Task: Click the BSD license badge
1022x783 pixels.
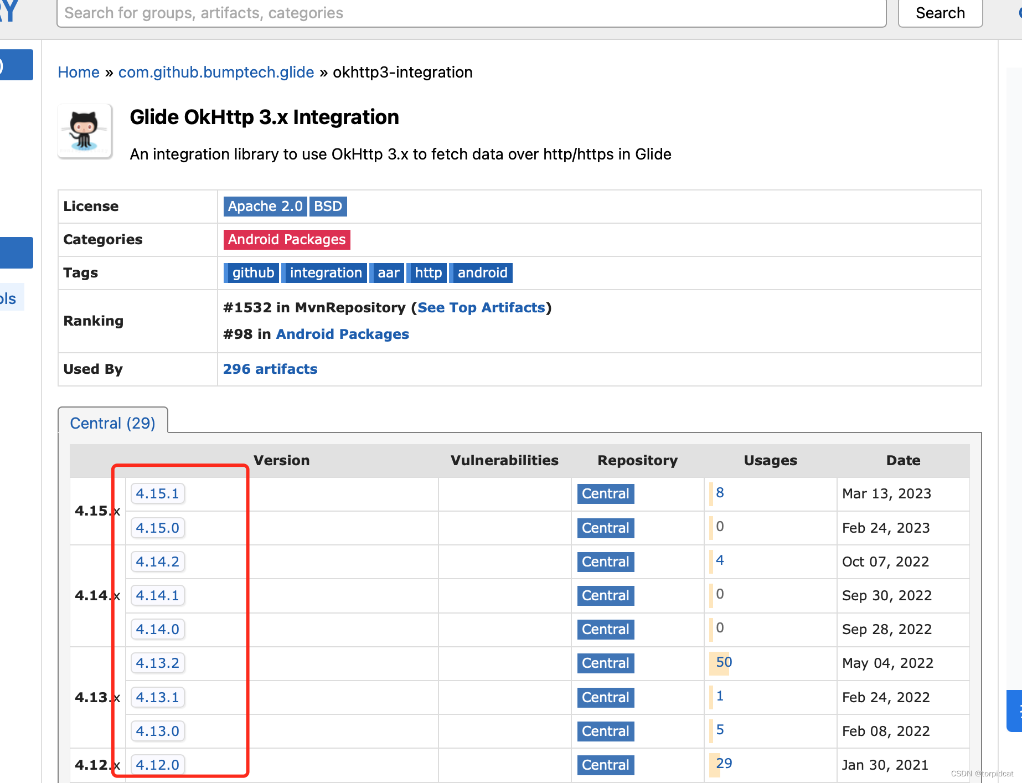Action: point(328,206)
